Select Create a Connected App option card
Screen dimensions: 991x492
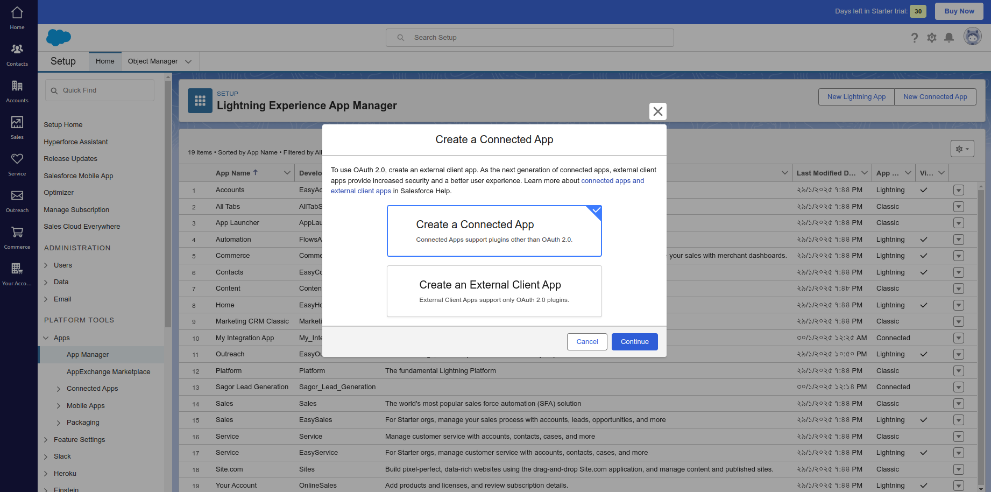(x=494, y=231)
